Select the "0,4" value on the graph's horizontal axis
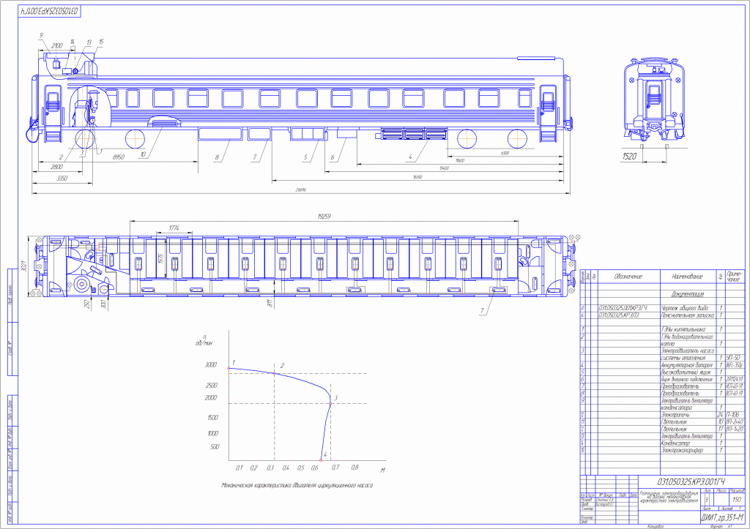This screenshot has height=529, width=750. [286, 468]
